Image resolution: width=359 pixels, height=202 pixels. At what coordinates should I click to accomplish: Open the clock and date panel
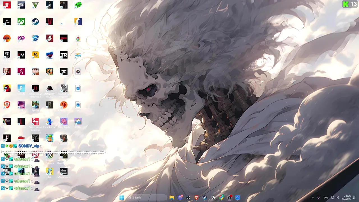[x=347, y=198]
